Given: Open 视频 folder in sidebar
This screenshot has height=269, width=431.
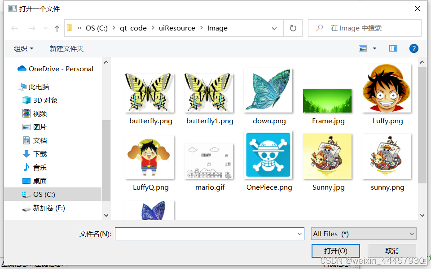Looking at the screenshot, I should 35,113.
